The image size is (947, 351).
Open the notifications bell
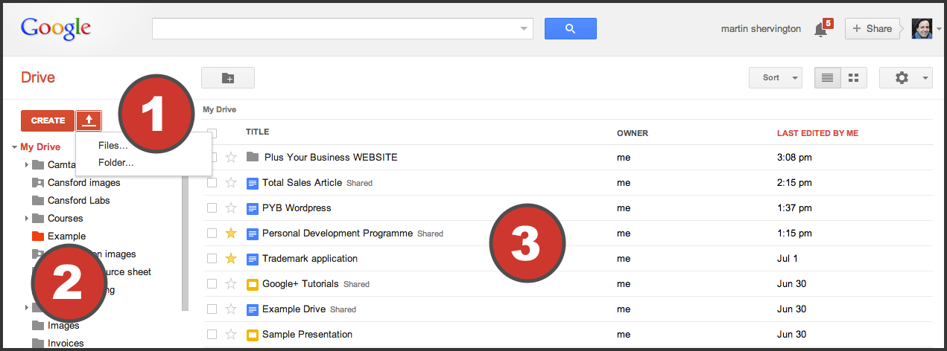(820, 30)
